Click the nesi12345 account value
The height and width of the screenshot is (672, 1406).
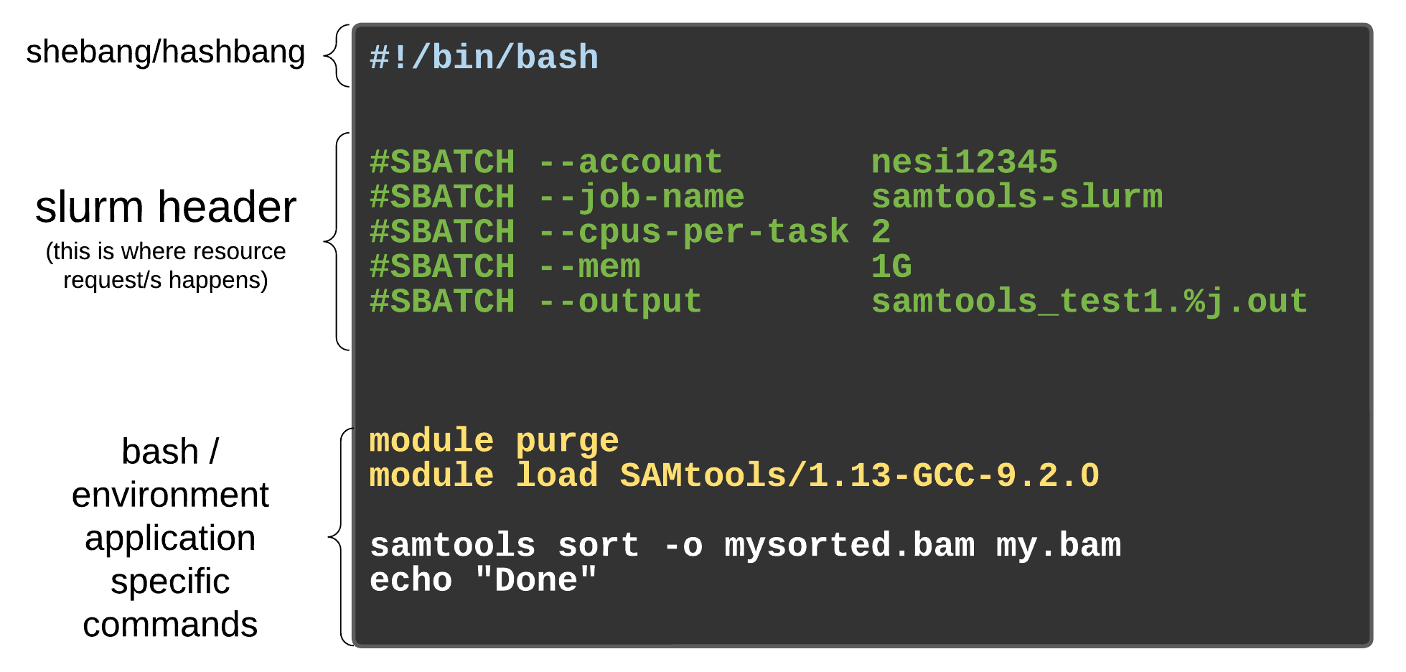(965, 162)
